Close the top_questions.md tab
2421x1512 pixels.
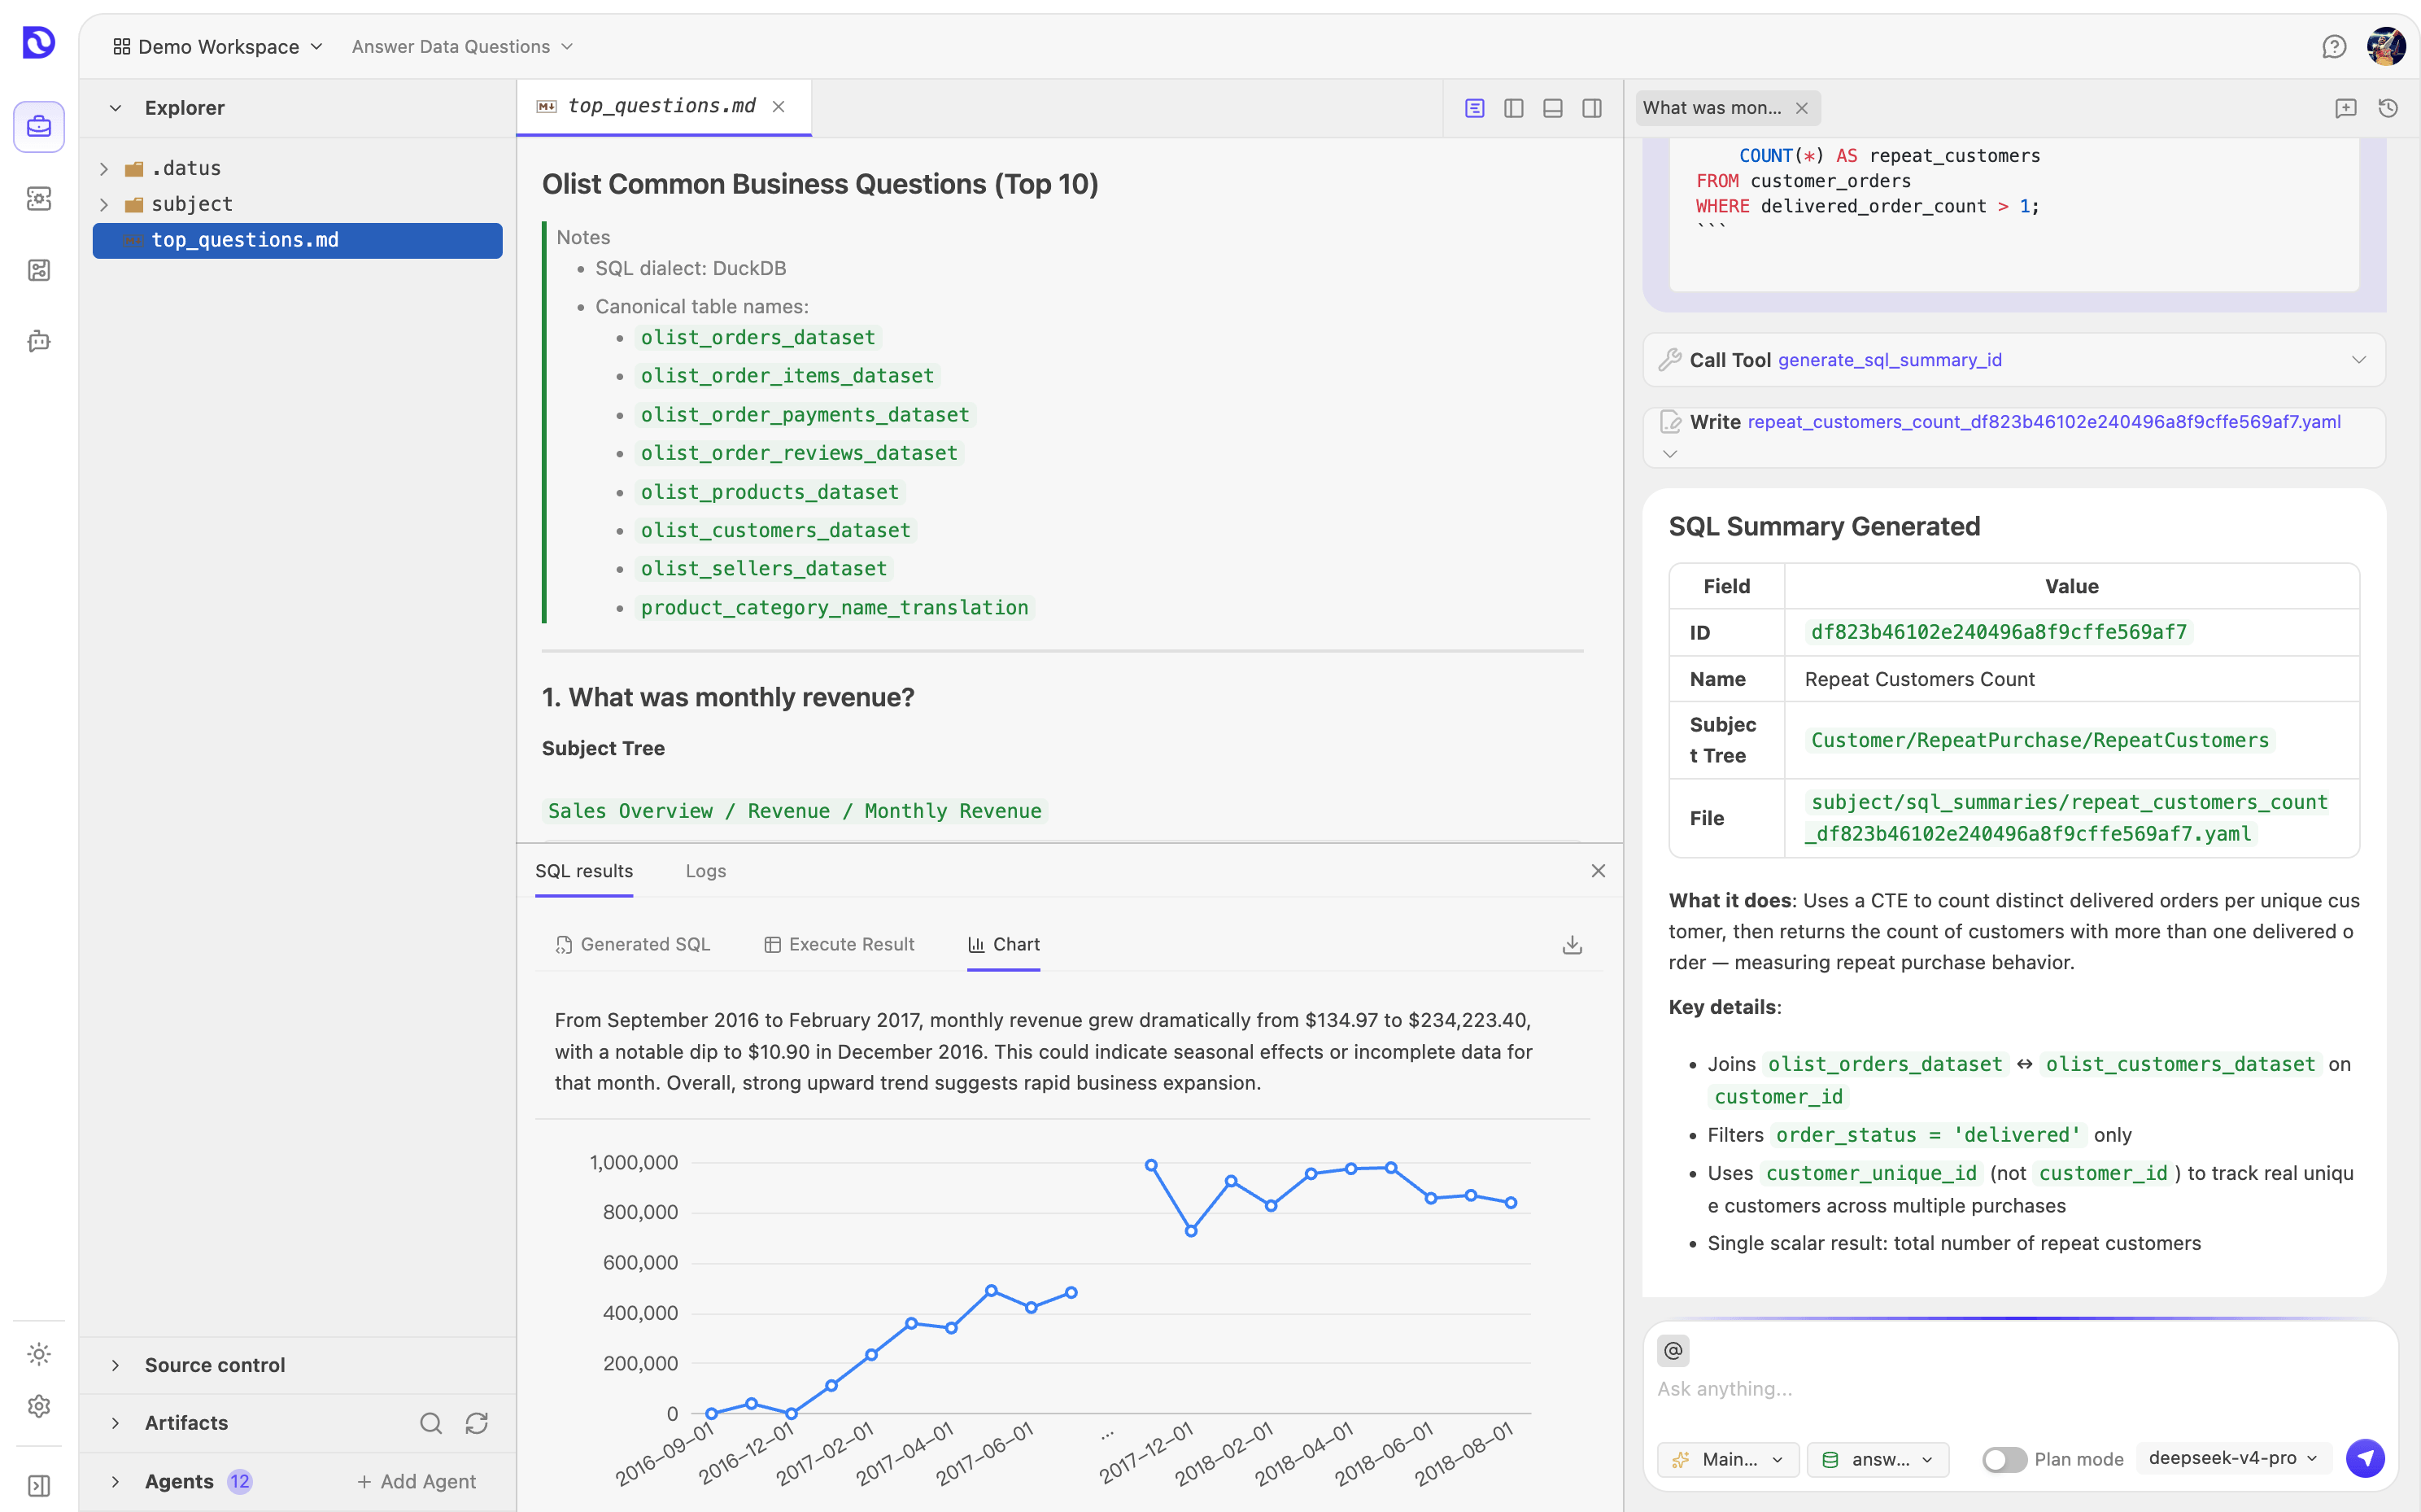tap(779, 107)
